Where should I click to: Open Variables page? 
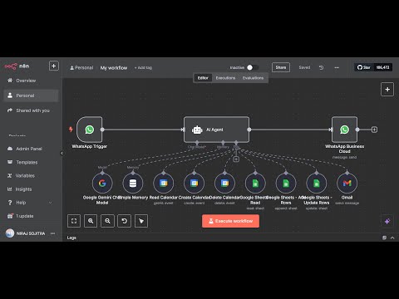(x=21, y=175)
